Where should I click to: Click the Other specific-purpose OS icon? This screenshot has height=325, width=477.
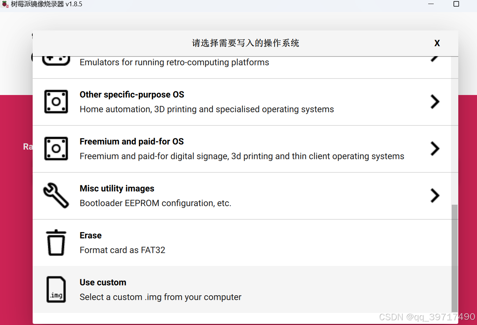point(56,102)
